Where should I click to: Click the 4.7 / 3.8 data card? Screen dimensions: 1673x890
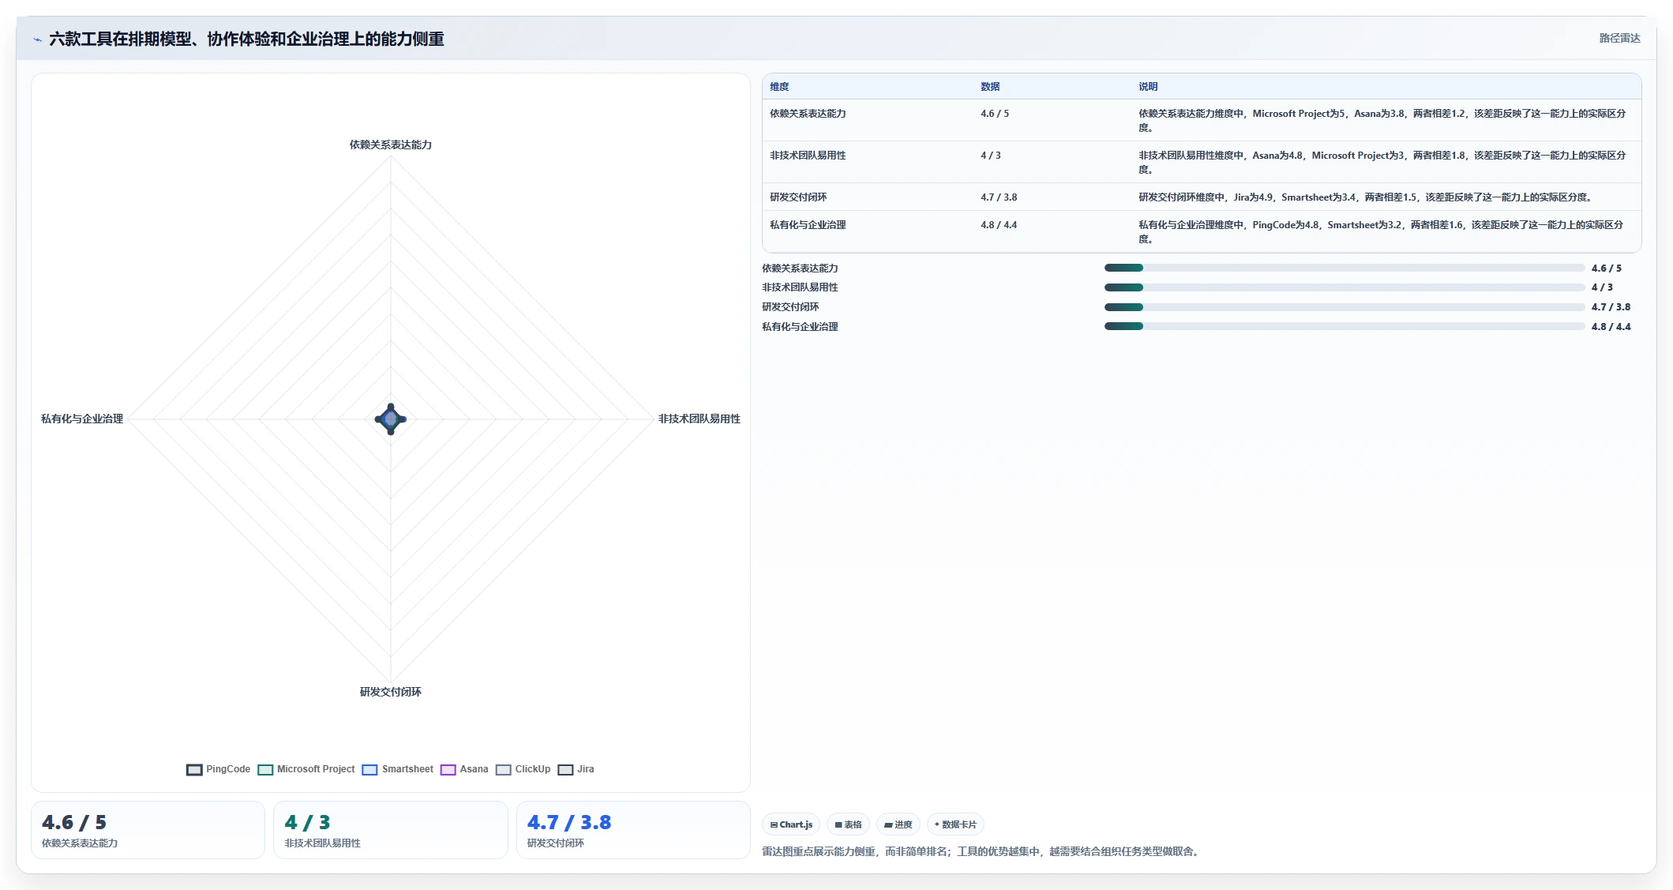[x=633, y=830]
